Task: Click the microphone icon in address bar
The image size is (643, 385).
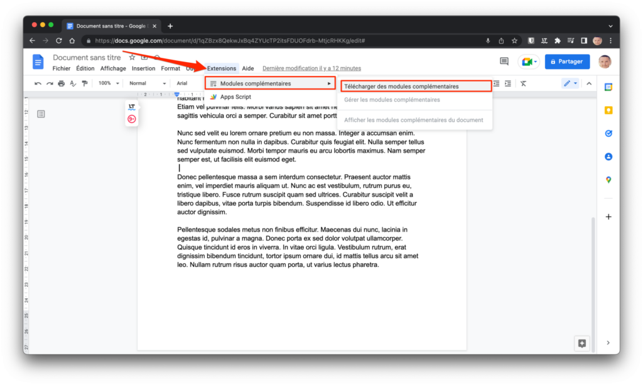Action: [x=488, y=41]
